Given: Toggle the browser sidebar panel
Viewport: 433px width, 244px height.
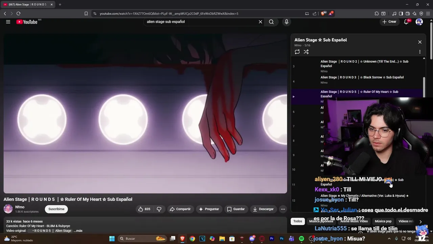Looking at the screenshot, I should [x=401, y=14].
